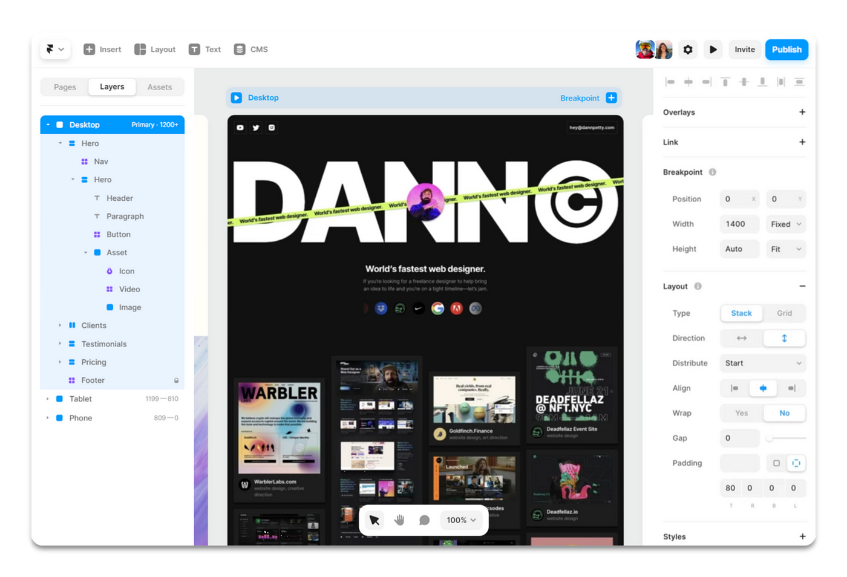Open the Framer logo main menu

point(55,50)
